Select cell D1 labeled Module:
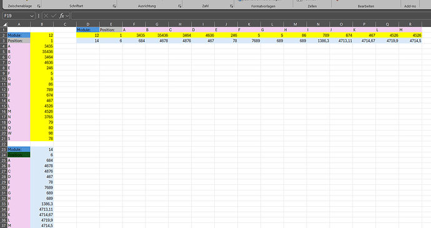 (x=88, y=30)
